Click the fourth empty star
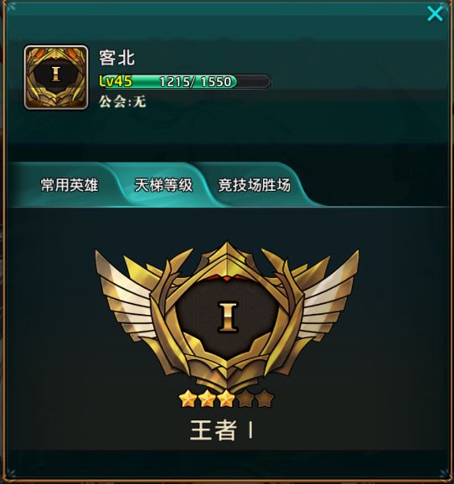 pyautogui.click(x=245, y=399)
